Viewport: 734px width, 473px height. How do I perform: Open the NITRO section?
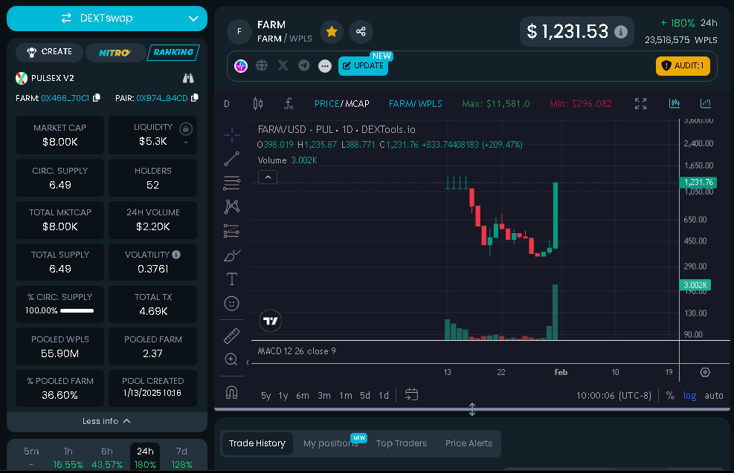click(115, 53)
